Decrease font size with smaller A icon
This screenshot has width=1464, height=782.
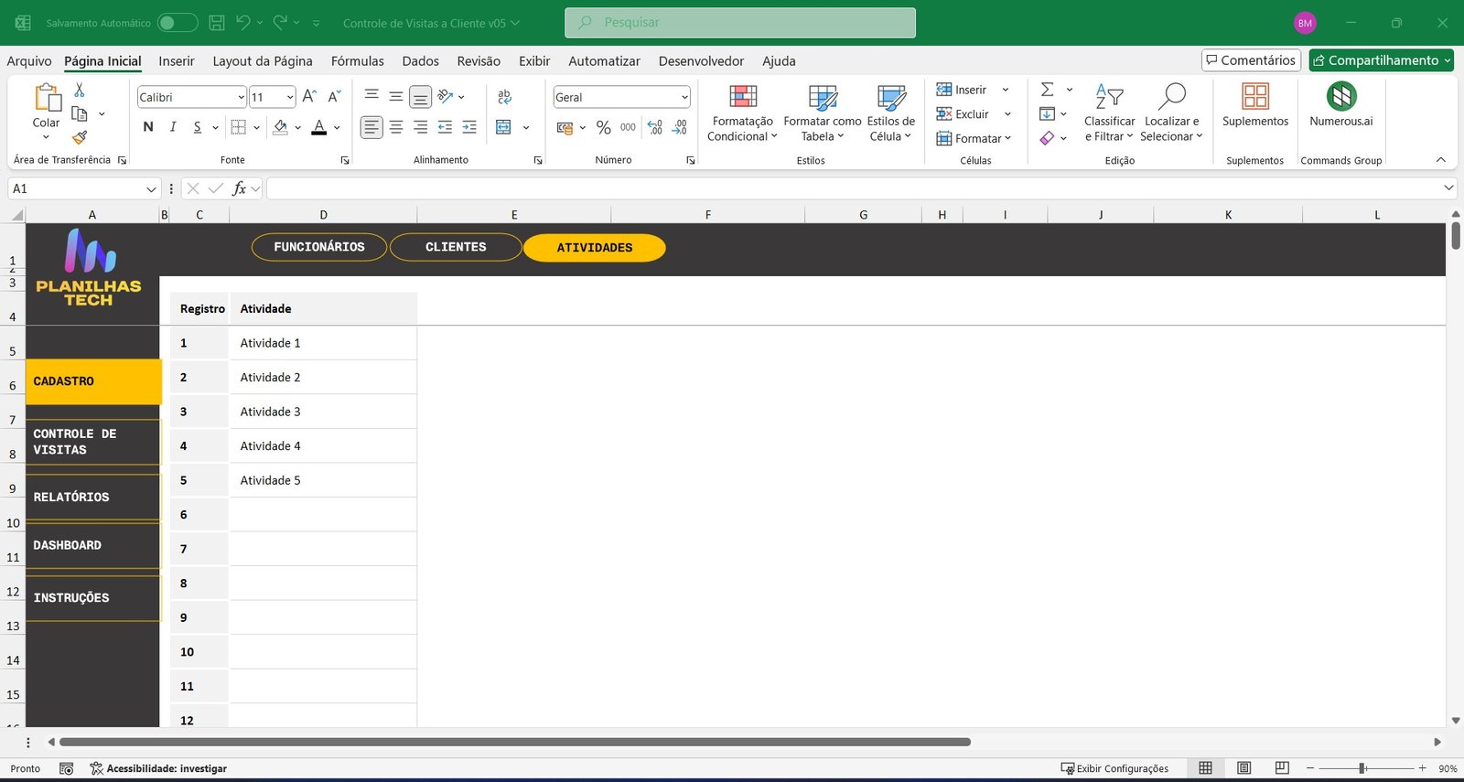334,96
